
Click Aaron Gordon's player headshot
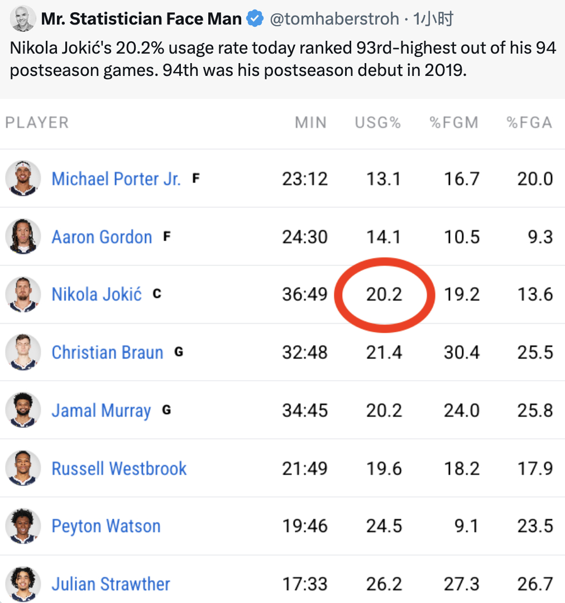[x=23, y=237]
